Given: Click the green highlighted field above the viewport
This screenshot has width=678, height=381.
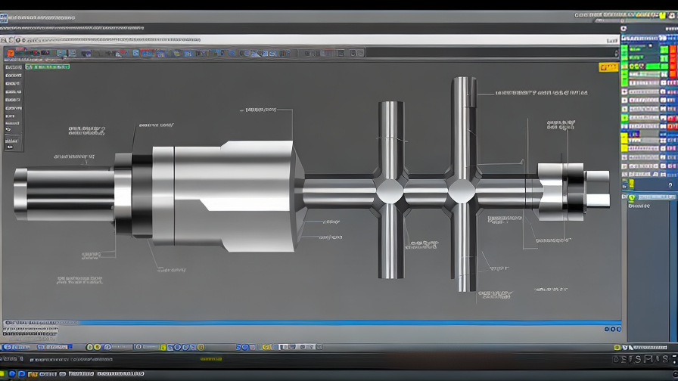Looking at the screenshot, I should click(48, 67).
